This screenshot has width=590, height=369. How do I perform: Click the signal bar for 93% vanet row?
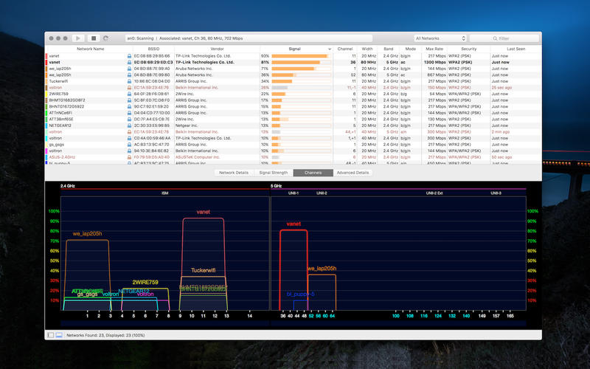[x=301, y=56]
